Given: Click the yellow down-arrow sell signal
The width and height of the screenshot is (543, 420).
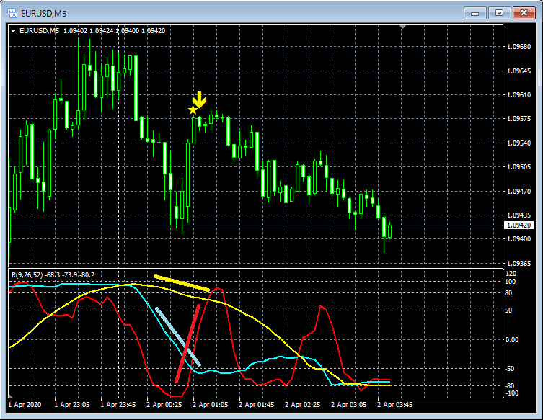Looking at the screenshot, I should 200,99.
